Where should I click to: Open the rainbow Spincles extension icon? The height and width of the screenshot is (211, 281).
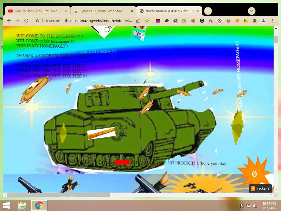coord(193,21)
